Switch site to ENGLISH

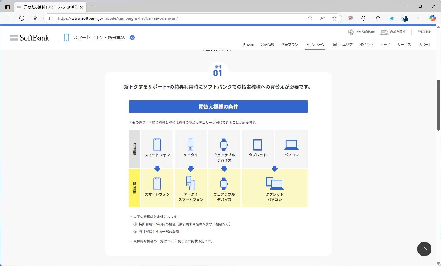click(424, 32)
